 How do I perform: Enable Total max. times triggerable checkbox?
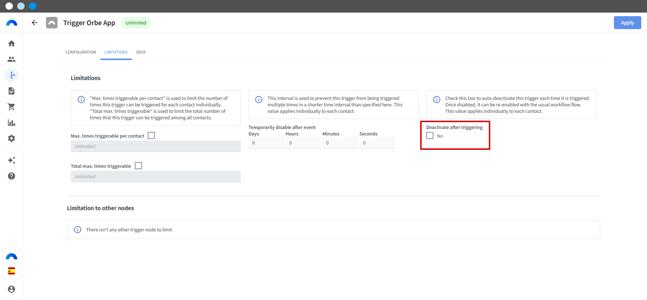[x=138, y=166]
